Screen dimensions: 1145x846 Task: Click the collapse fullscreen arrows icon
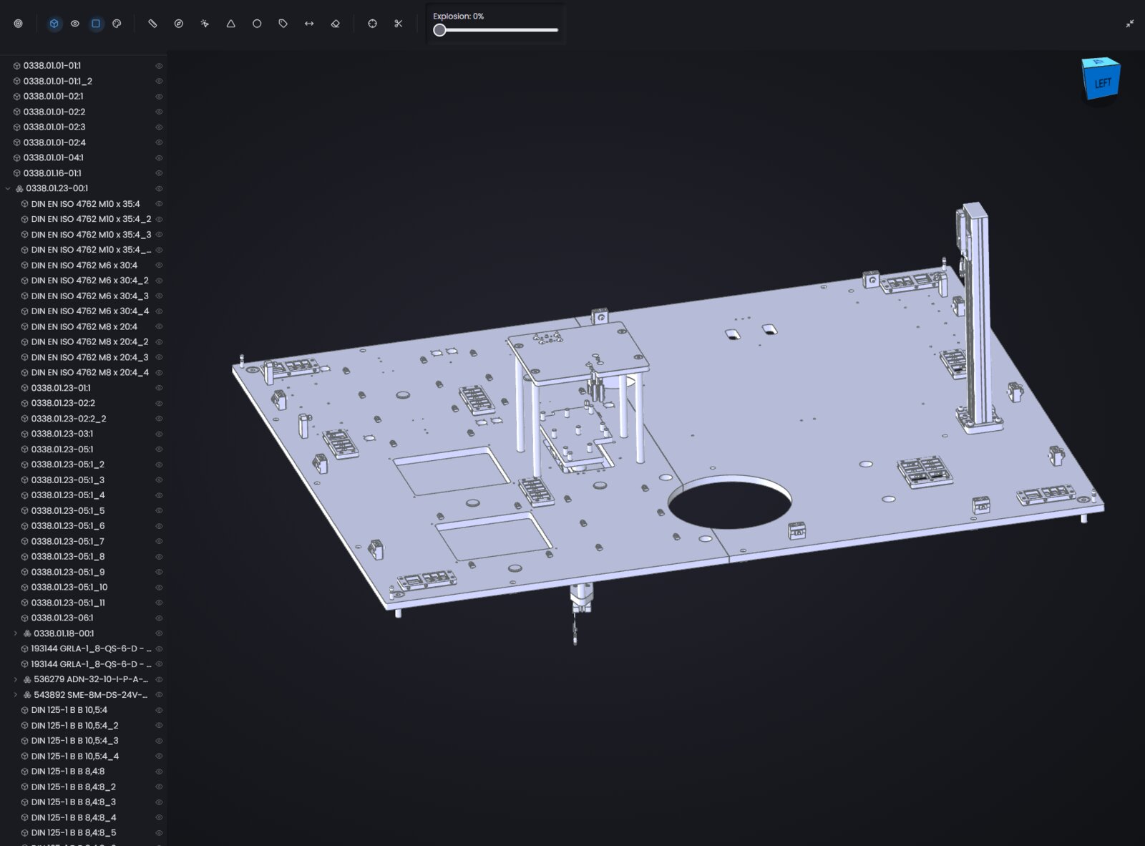click(1130, 24)
